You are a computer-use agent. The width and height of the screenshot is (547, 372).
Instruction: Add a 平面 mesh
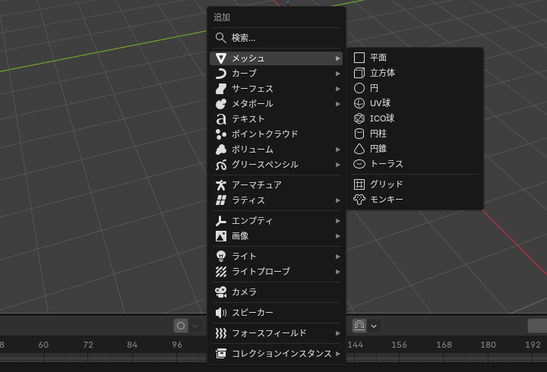[x=415, y=58]
